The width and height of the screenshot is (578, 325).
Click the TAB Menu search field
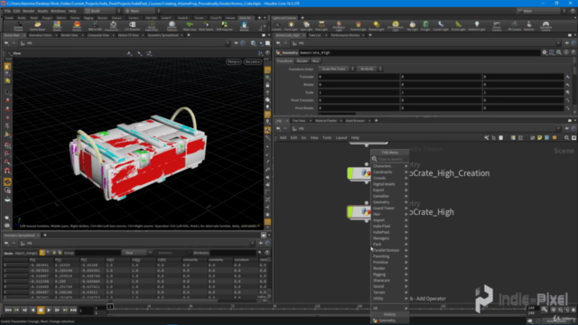[x=393, y=159]
